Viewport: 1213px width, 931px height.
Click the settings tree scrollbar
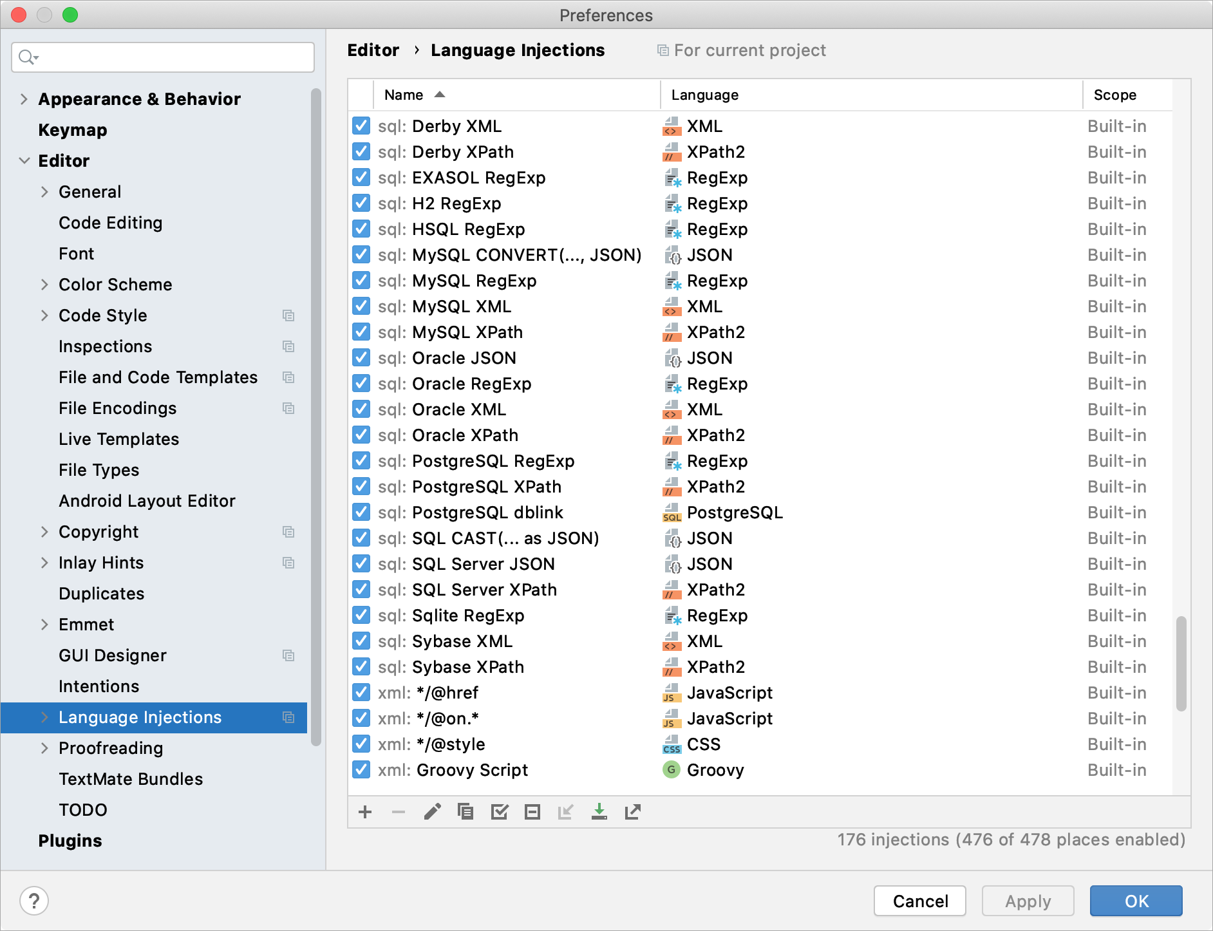(315, 417)
